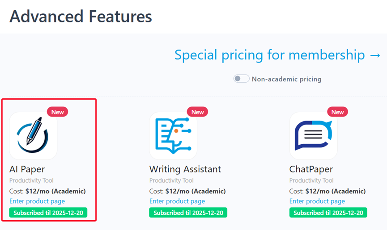This screenshot has height=230, width=387.
Task: Click the ChatPaper speech bubble icon
Action: point(313,136)
